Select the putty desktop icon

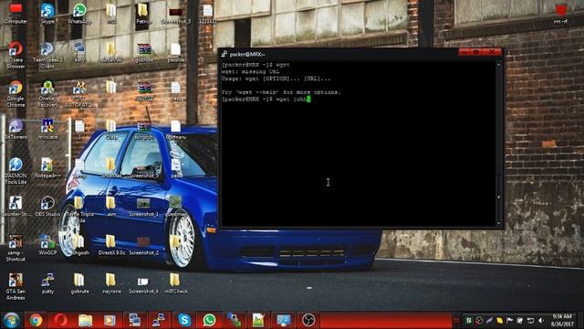tap(47, 283)
